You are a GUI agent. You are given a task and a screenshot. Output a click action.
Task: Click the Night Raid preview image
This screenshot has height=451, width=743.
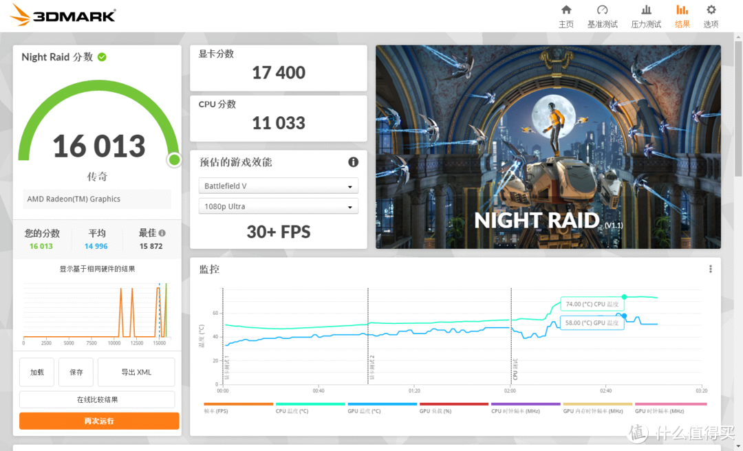pyautogui.click(x=548, y=146)
